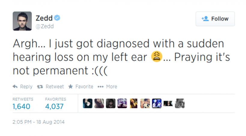View the 1,640 retweets count
Viewport: 246px width, 136px height.
21,107
